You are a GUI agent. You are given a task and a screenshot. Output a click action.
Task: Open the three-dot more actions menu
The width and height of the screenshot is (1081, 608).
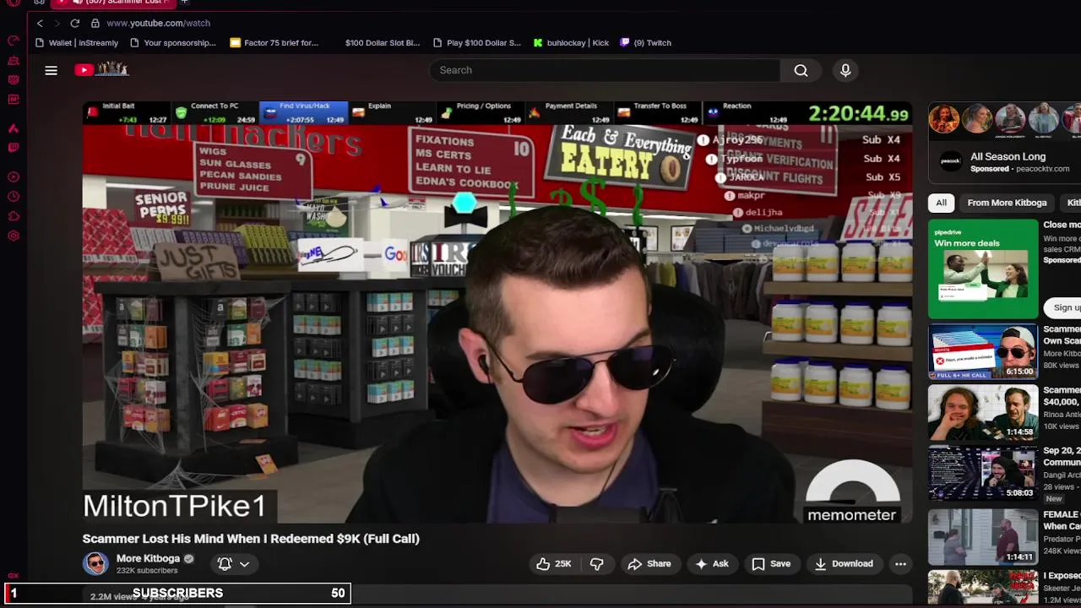pyautogui.click(x=900, y=563)
